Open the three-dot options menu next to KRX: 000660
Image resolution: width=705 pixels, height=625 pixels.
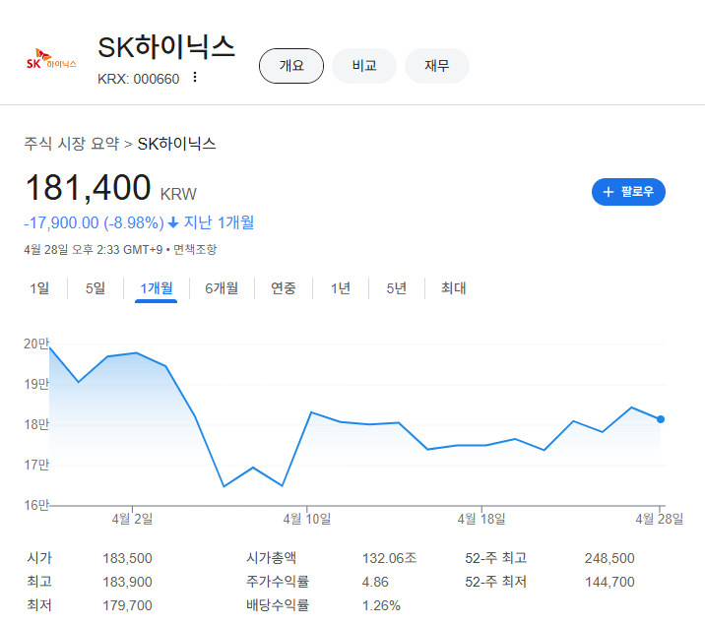tap(195, 78)
